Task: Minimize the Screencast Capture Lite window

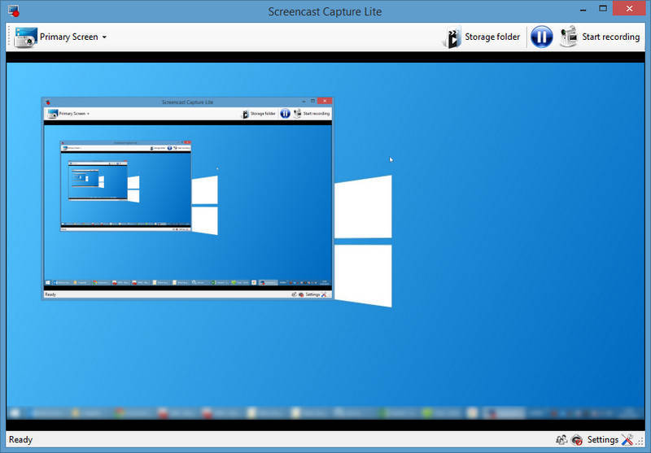Action: [583, 9]
